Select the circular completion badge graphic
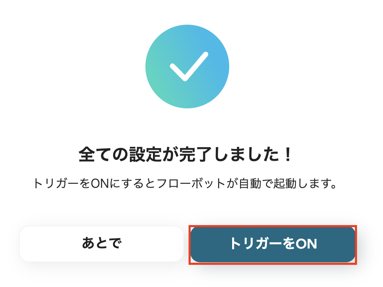The width and height of the screenshot is (383, 287). coord(187,66)
